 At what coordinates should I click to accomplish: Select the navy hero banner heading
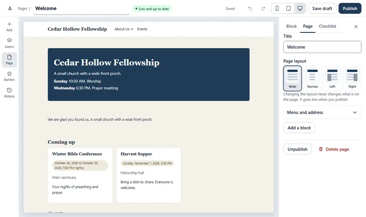point(107,62)
